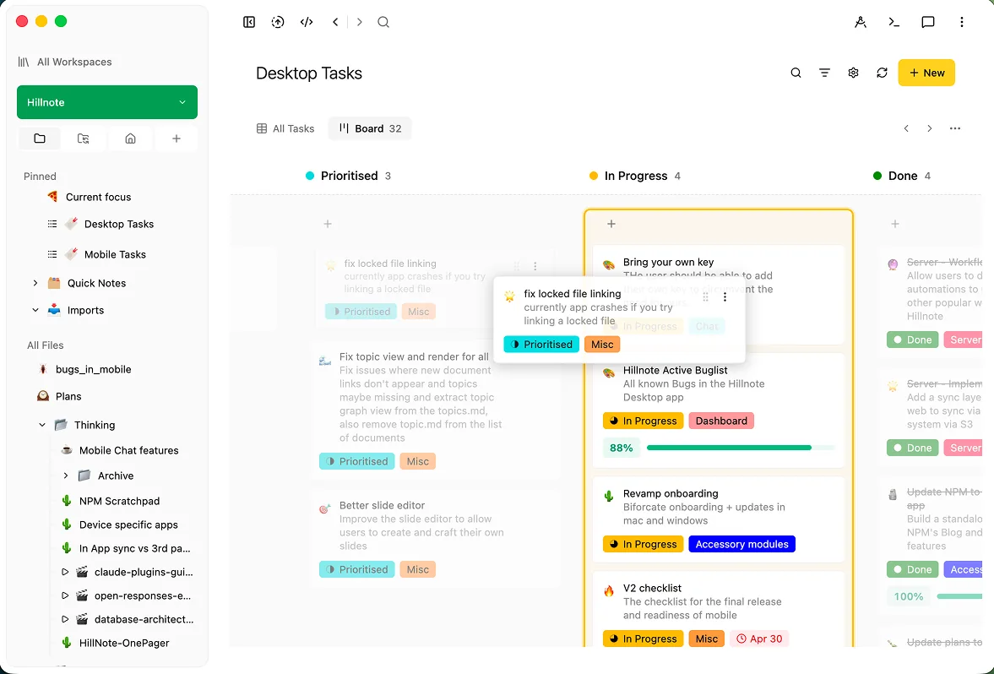Image resolution: width=994 pixels, height=674 pixels.
Task: Open options dots on dragged fix locked file card
Action: click(x=725, y=296)
